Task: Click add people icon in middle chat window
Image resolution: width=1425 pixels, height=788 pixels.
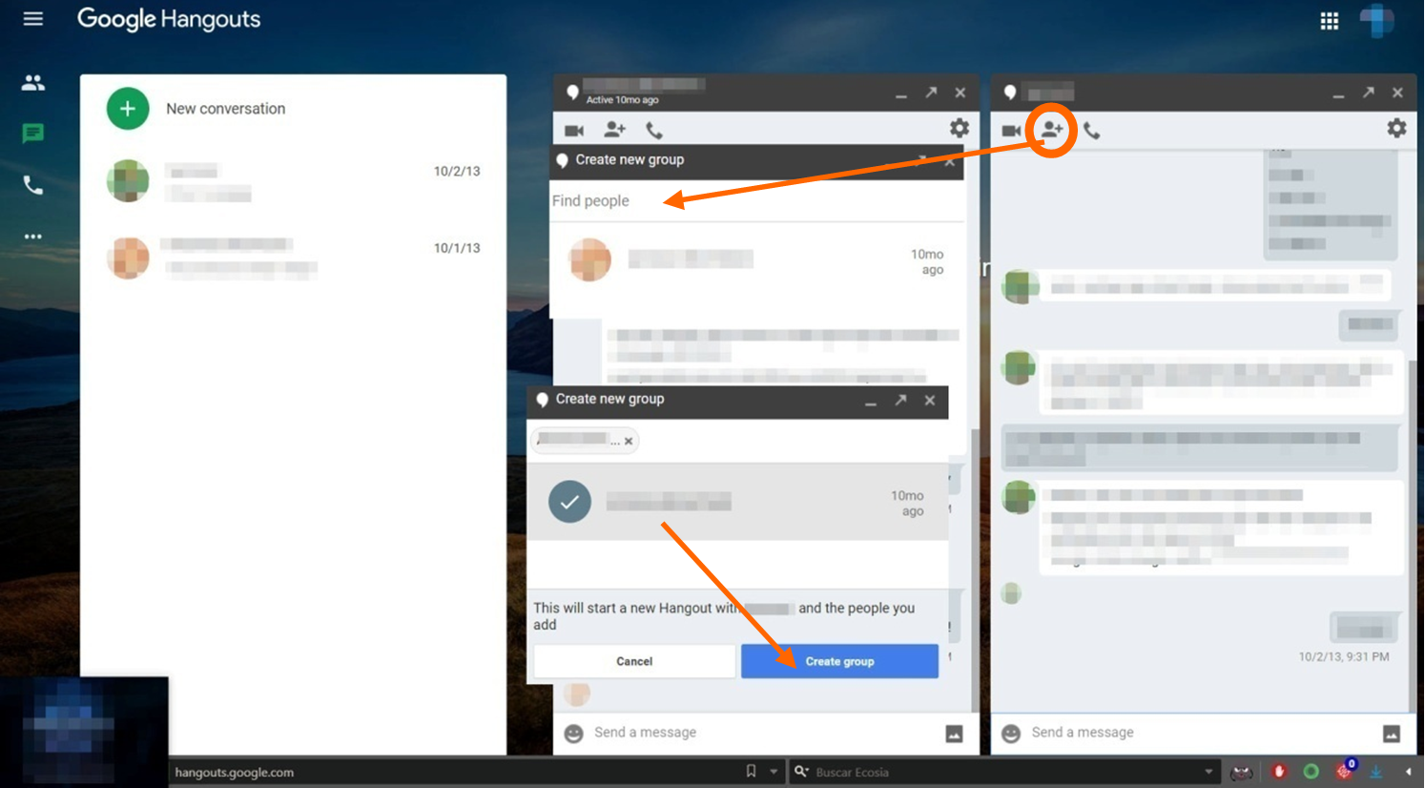Action: [614, 130]
